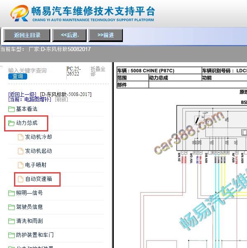Screen dimensions: 247x248
Task: Open the 自动变速箱 document icon
Action: pos(21,179)
